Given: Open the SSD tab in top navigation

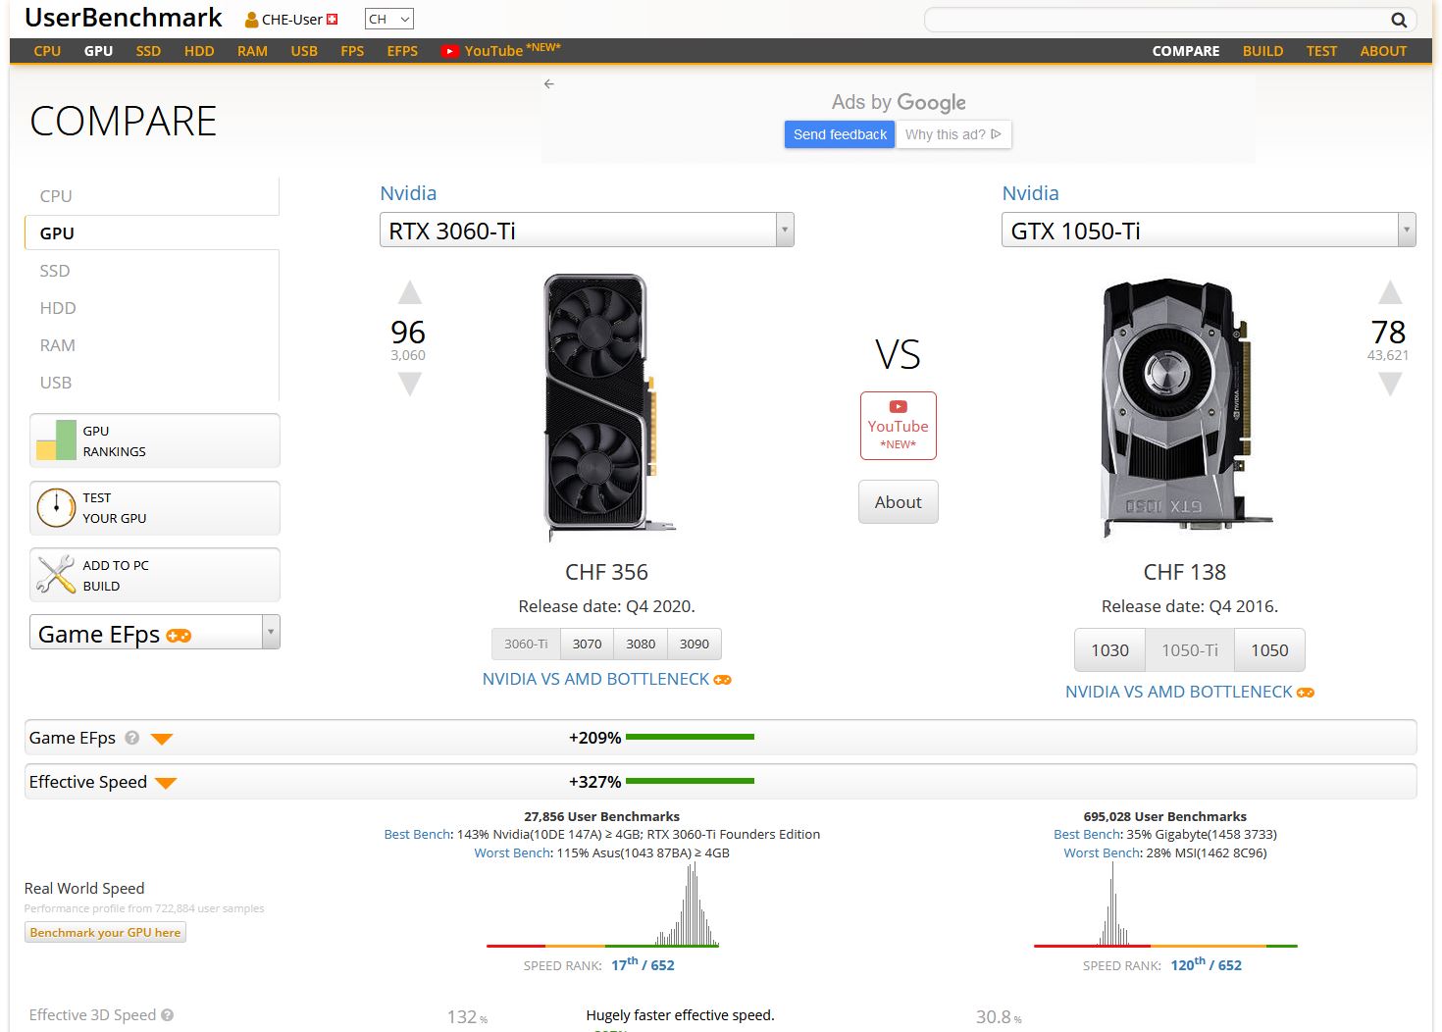Looking at the screenshot, I should (x=148, y=51).
